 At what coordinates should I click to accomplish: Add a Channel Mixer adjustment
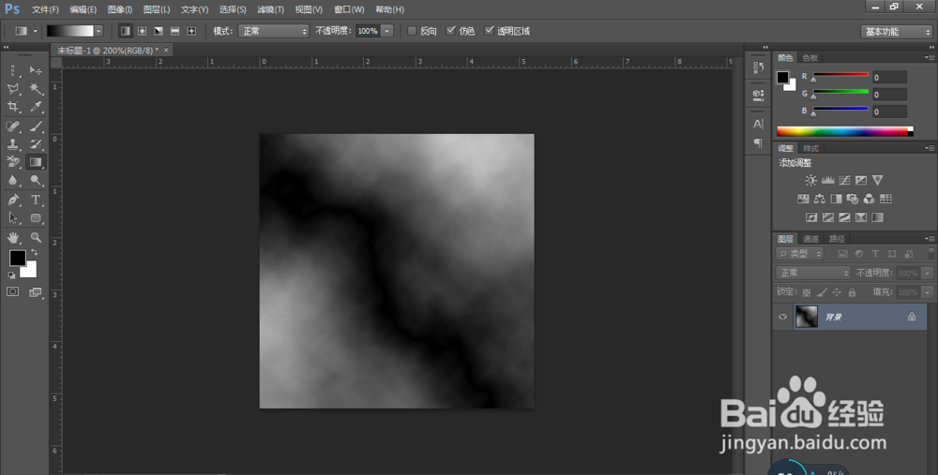pos(870,199)
